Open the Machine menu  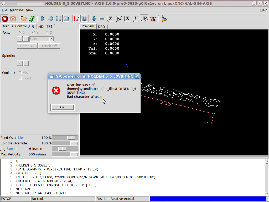[17, 10]
